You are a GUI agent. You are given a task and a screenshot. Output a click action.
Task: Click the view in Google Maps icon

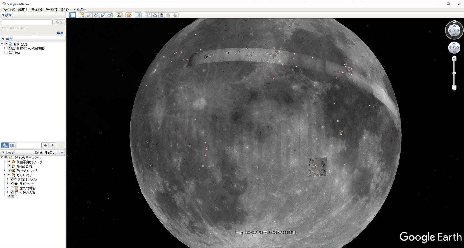tap(168, 15)
